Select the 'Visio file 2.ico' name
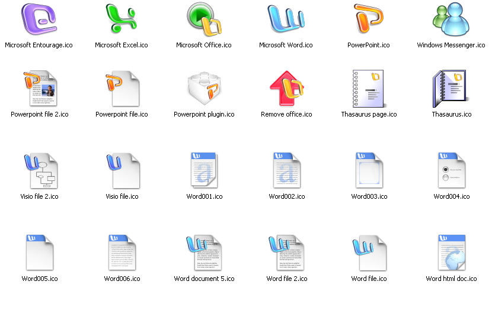The height and width of the screenshot is (320, 495). pyautogui.click(x=40, y=197)
